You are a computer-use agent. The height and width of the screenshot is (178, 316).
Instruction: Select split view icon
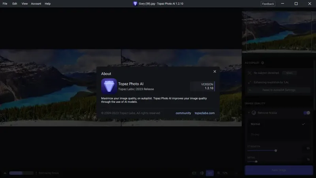202,173
